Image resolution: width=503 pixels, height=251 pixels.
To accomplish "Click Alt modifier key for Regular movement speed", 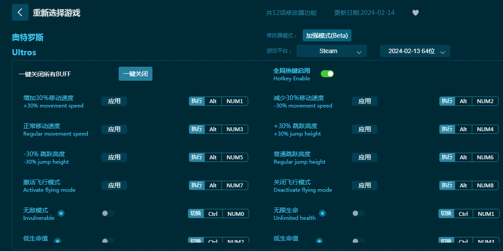I will tap(213, 129).
